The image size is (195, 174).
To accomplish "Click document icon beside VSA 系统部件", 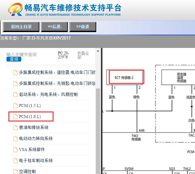I will pos(15,149).
